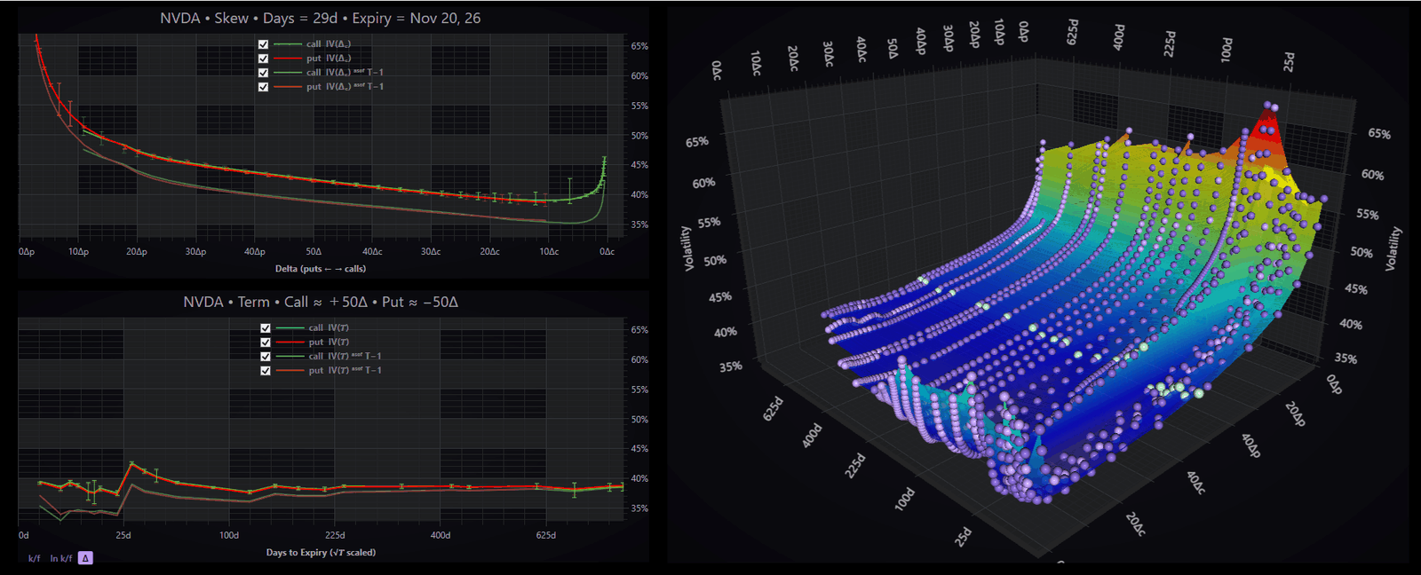Click the 0Δc tick on skew chart x-axis

607,252
